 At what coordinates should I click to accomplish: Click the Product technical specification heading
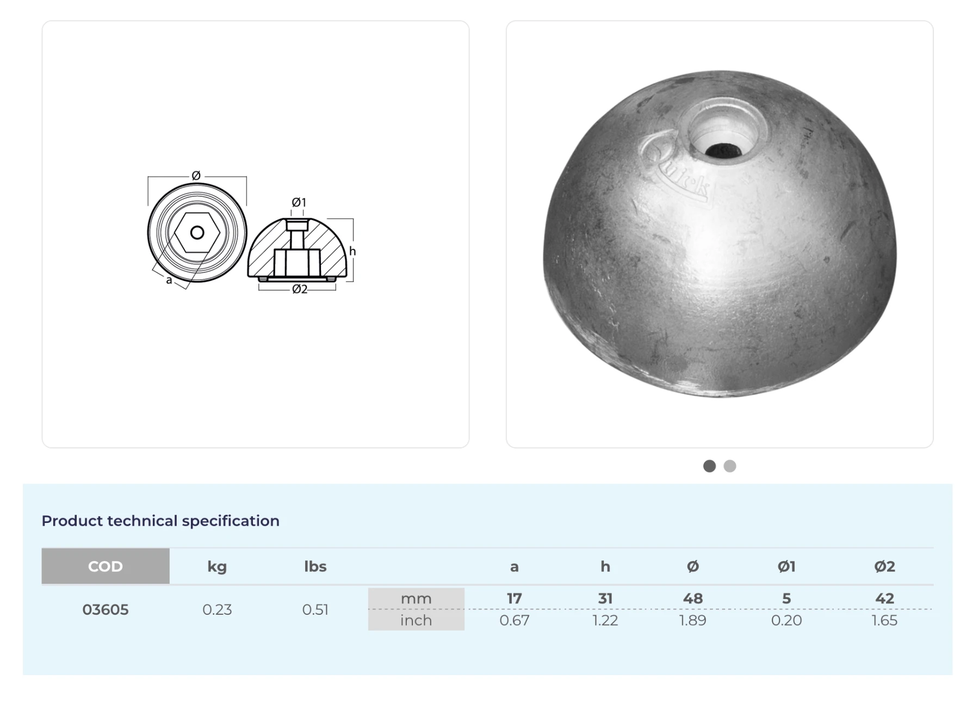(160, 521)
